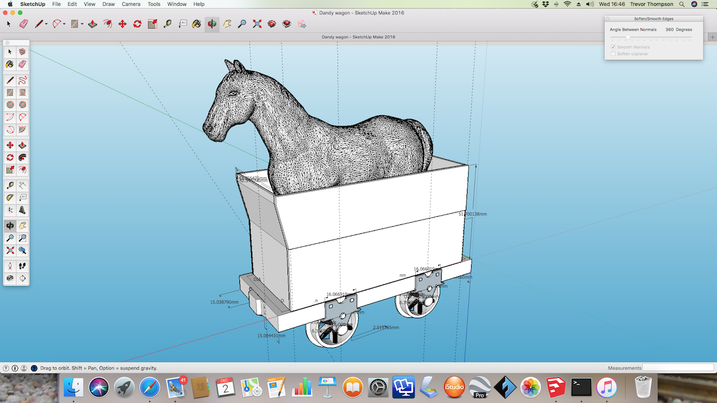This screenshot has width=717, height=403.
Task: Open the Window menu
Action: (177, 4)
